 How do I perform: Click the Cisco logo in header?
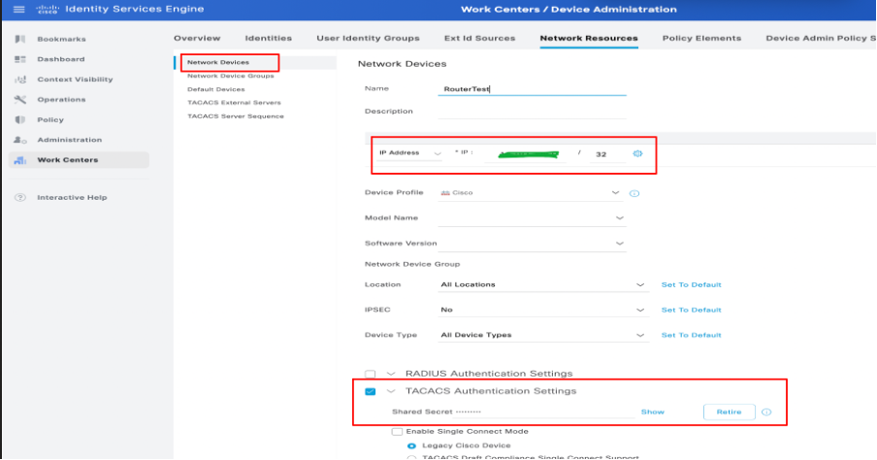coord(47,10)
